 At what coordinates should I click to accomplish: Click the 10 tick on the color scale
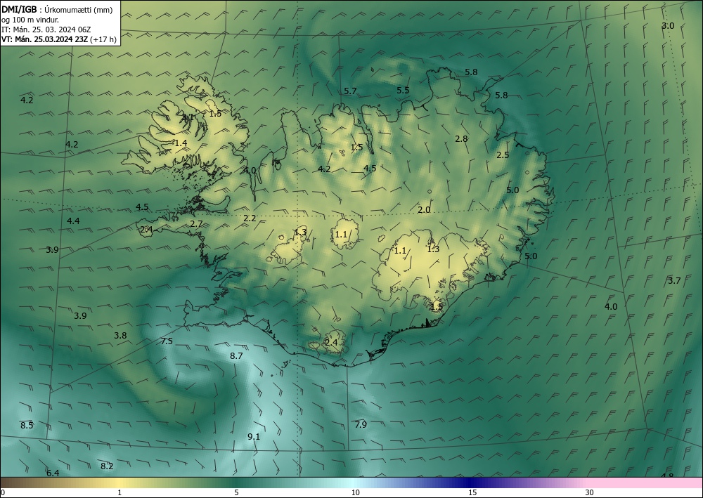pos(355,493)
